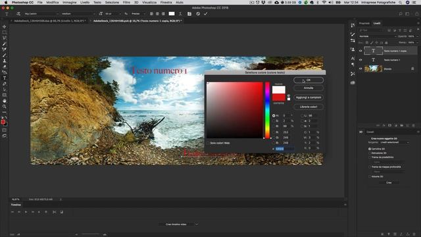Select Estrusione 3D radio option

point(370,153)
